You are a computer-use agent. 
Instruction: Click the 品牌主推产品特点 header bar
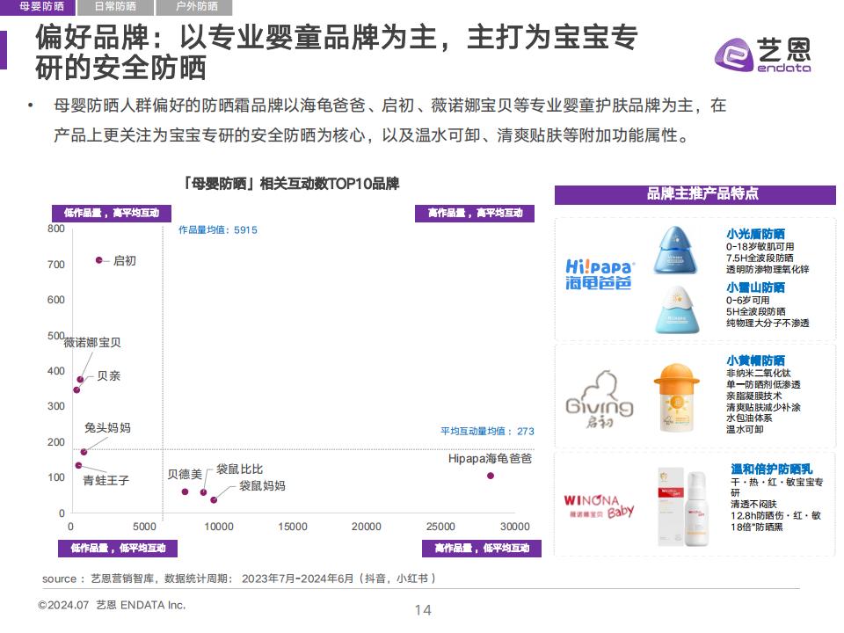click(695, 194)
